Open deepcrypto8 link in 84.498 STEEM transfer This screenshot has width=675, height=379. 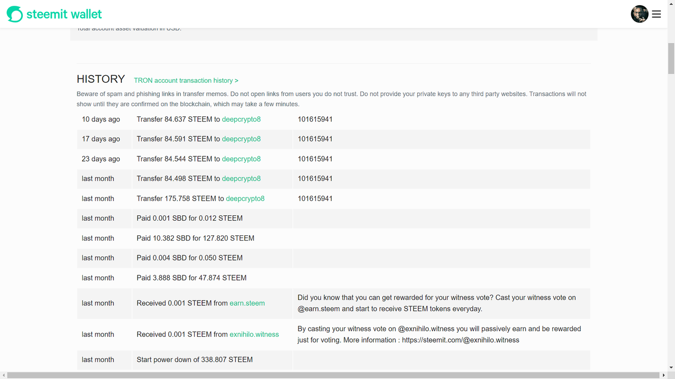(241, 178)
